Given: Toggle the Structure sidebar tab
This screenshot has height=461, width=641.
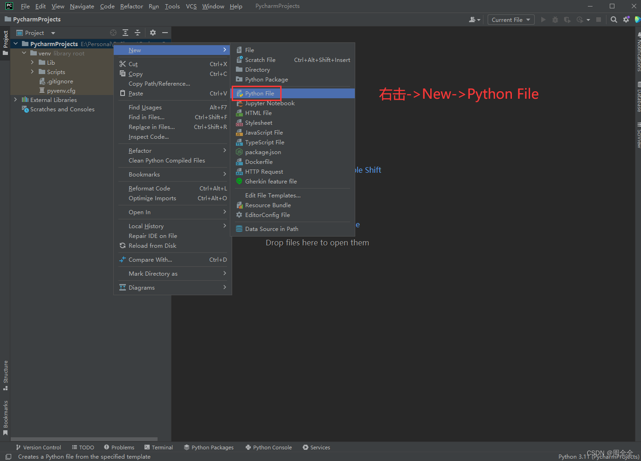Looking at the screenshot, I should [x=5, y=375].
